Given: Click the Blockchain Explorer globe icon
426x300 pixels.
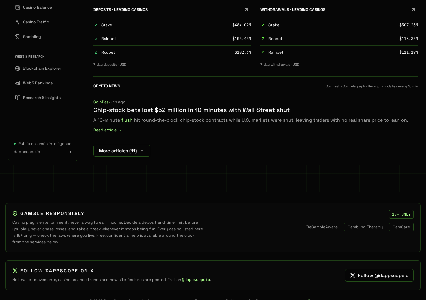Looking at the screenshot, I should click(x=18, y=68).
